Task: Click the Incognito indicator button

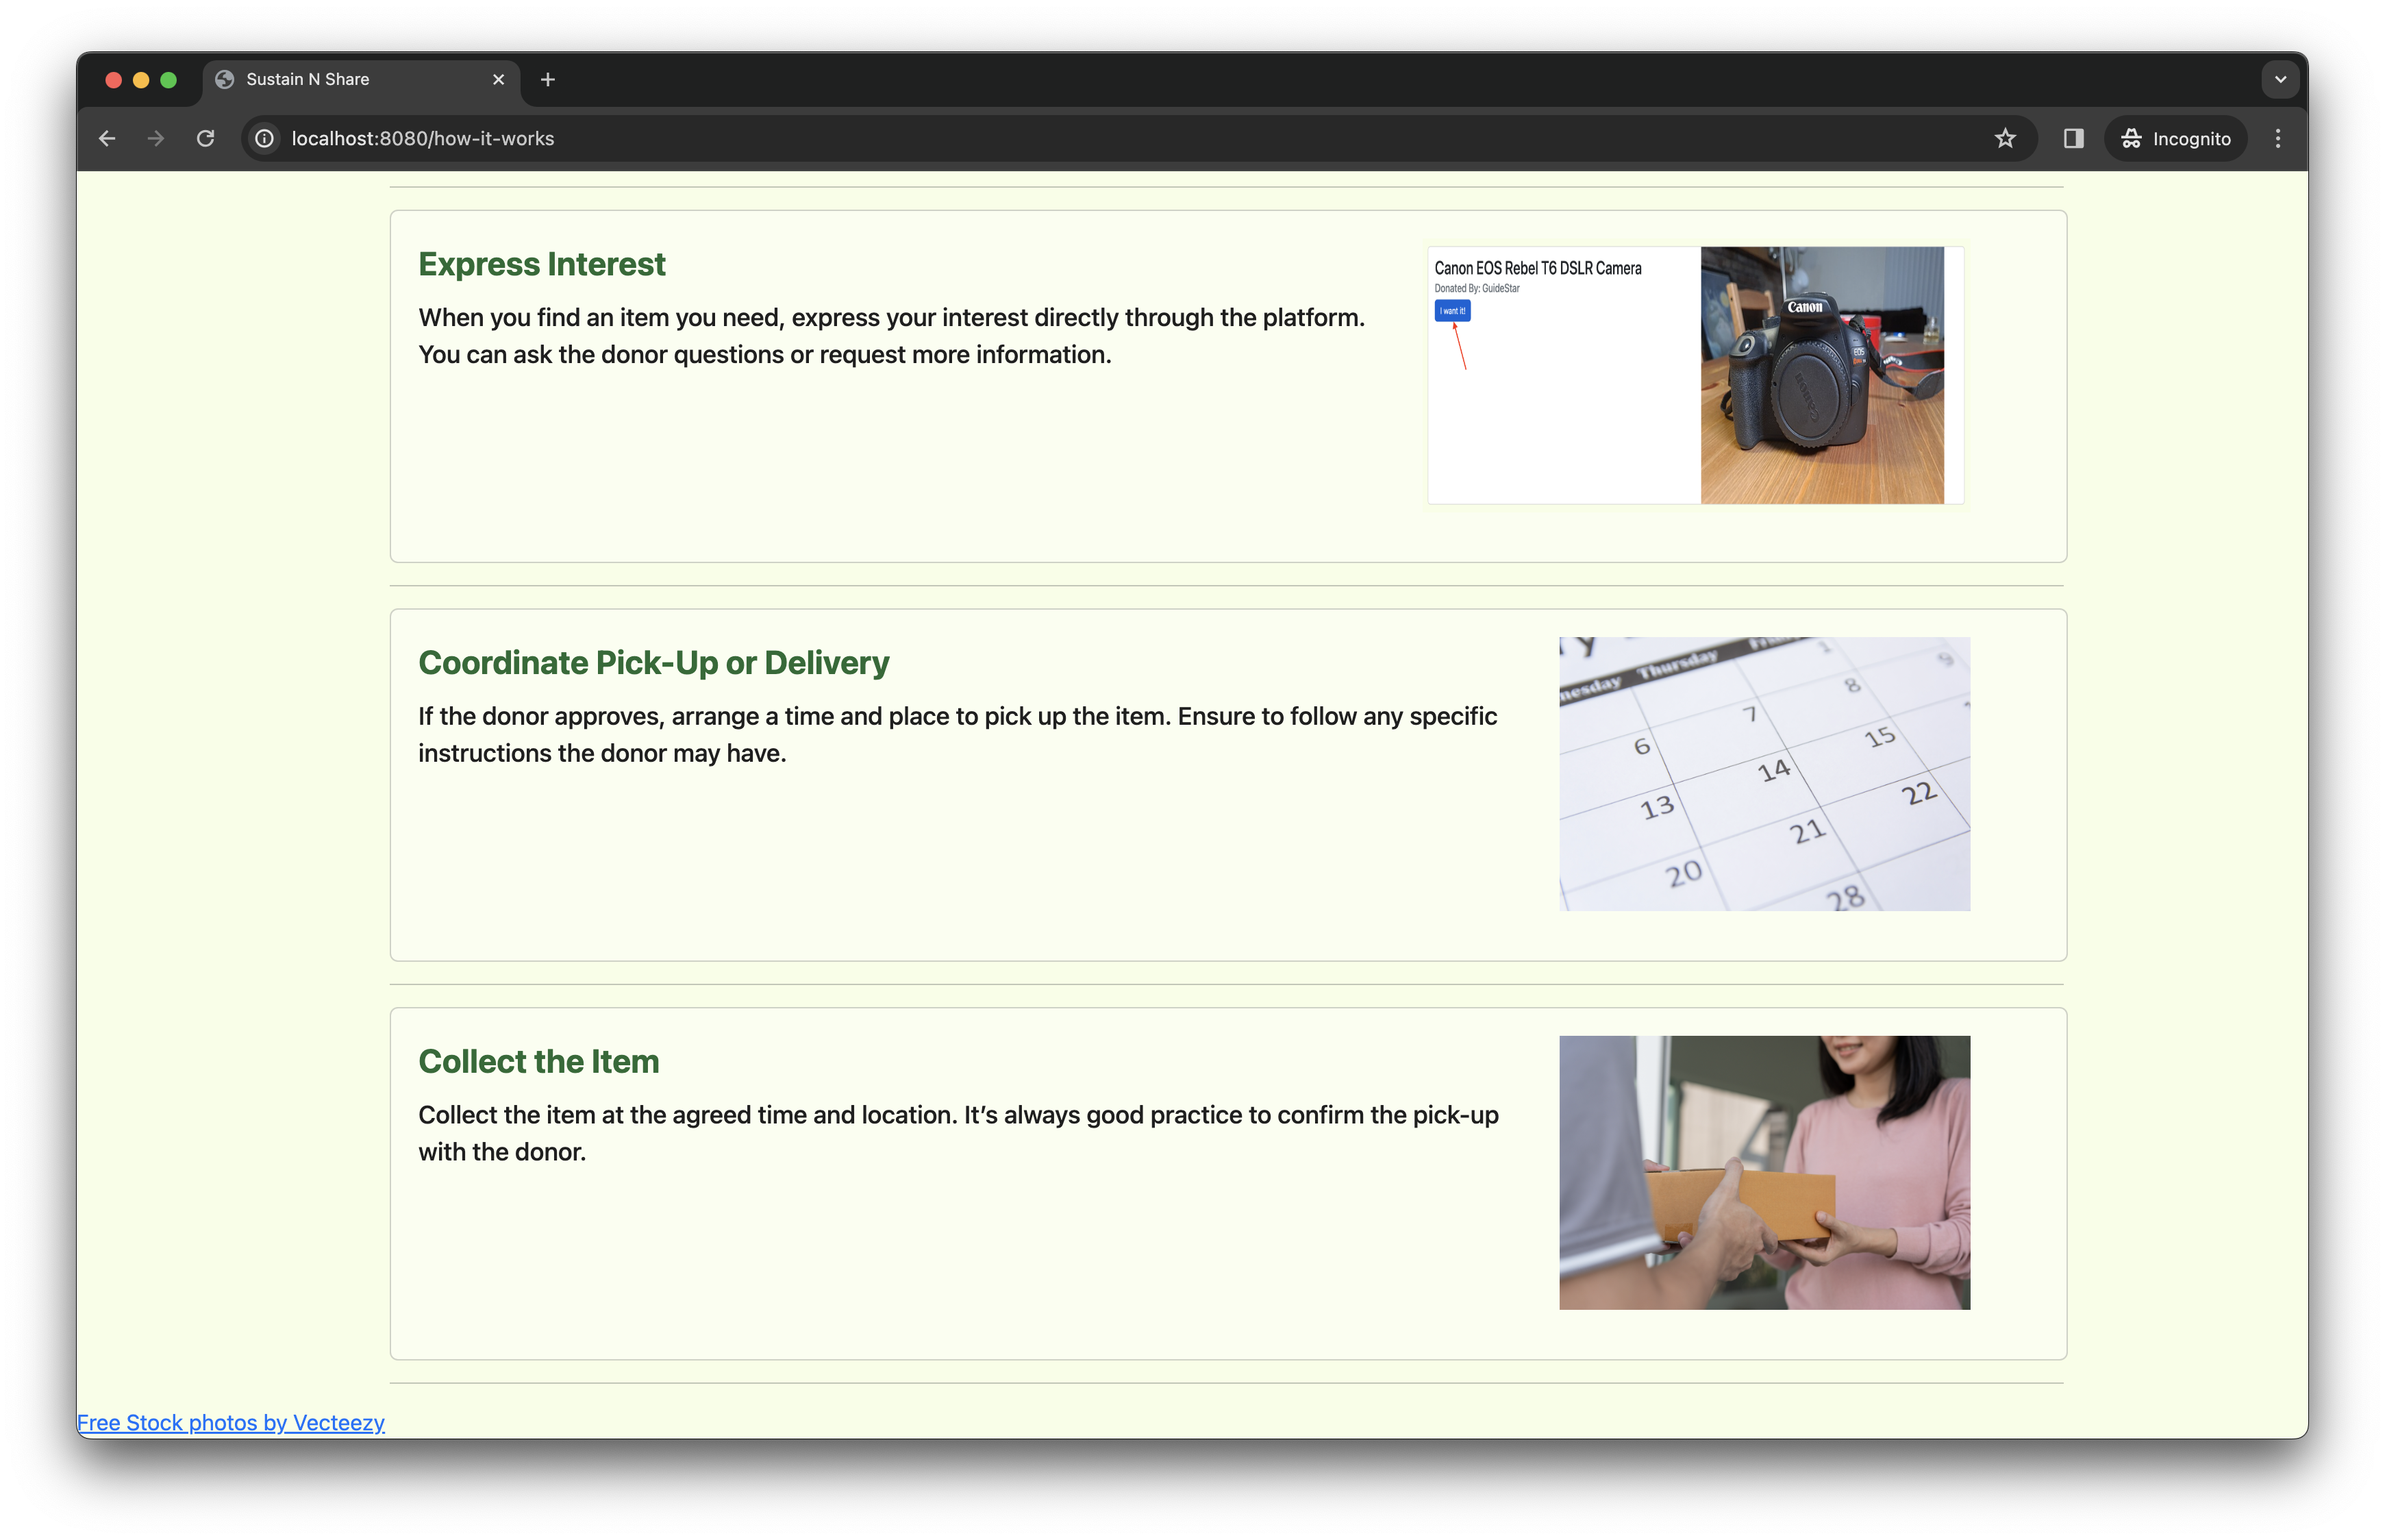Action: point(2176,139)
